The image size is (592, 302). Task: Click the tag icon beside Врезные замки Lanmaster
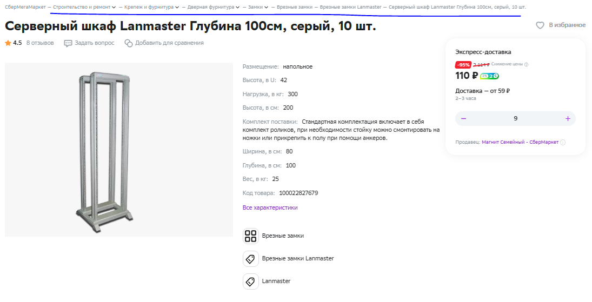251,259
